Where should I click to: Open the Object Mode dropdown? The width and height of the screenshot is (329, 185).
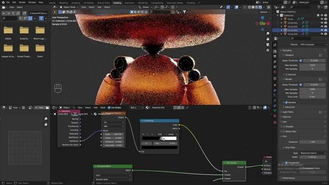tap(69, 7)
